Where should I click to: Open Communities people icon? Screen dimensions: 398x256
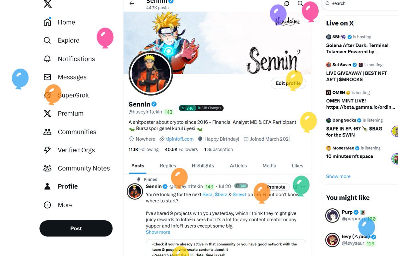tap(47, 132)
